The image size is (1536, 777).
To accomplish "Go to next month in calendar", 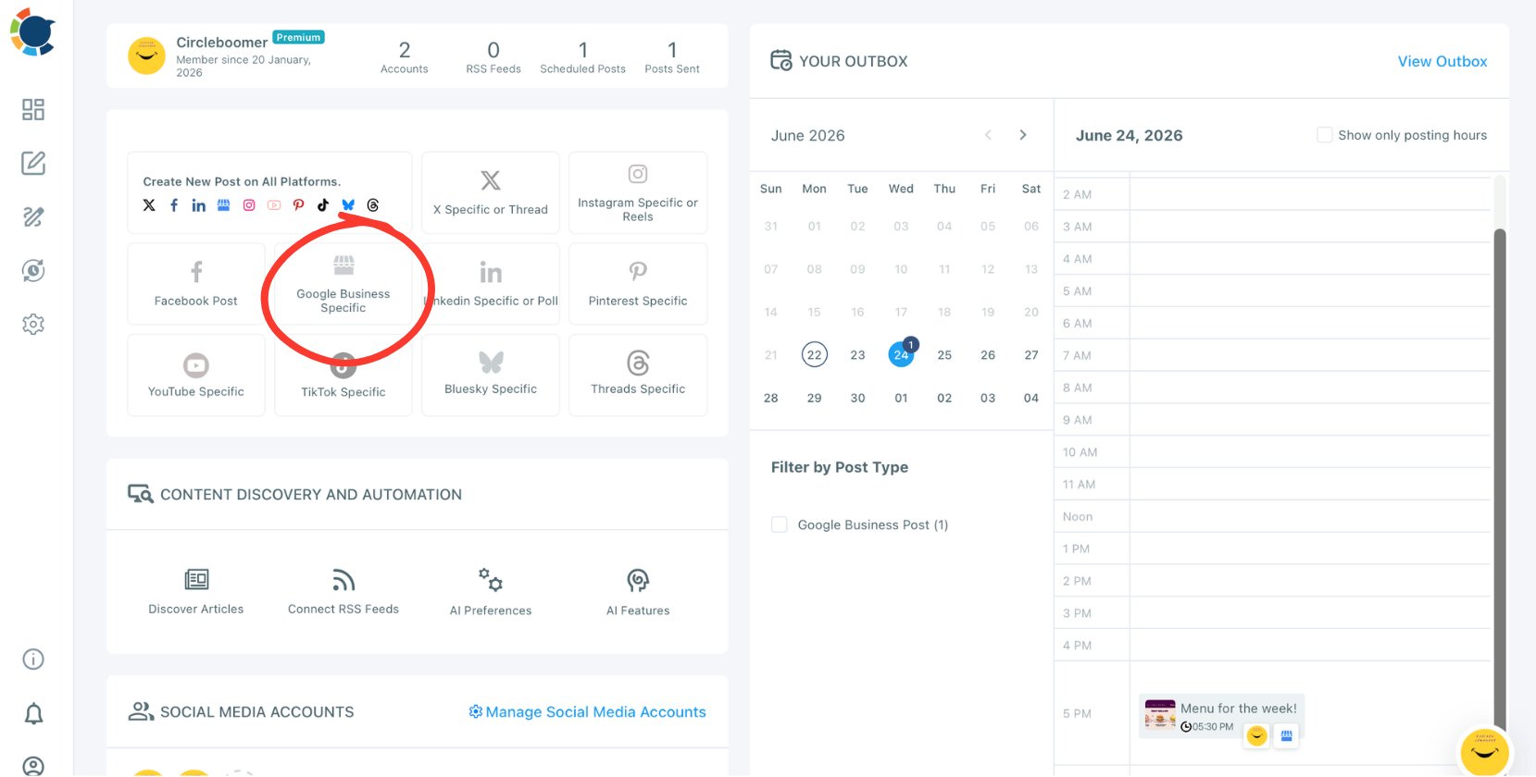I will (x=1023, y=135).
